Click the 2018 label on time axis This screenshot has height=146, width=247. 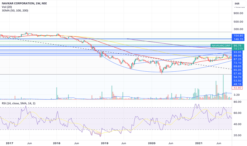(x=56, y=143)
